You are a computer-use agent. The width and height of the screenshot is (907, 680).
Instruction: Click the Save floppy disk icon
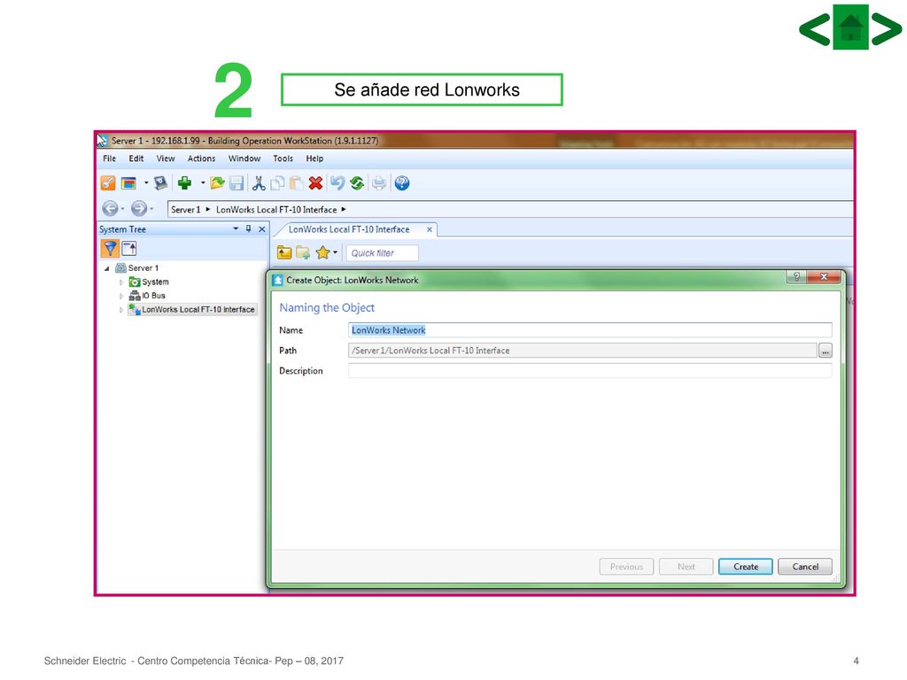click(236, 183)
